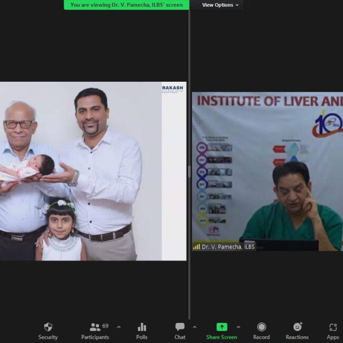Click the Dr. V. Pamecha name label
This screenshot has width=343, height=343.
[x=228, y=246]
